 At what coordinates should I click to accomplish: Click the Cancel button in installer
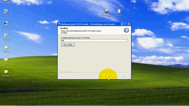coord(124,76)
